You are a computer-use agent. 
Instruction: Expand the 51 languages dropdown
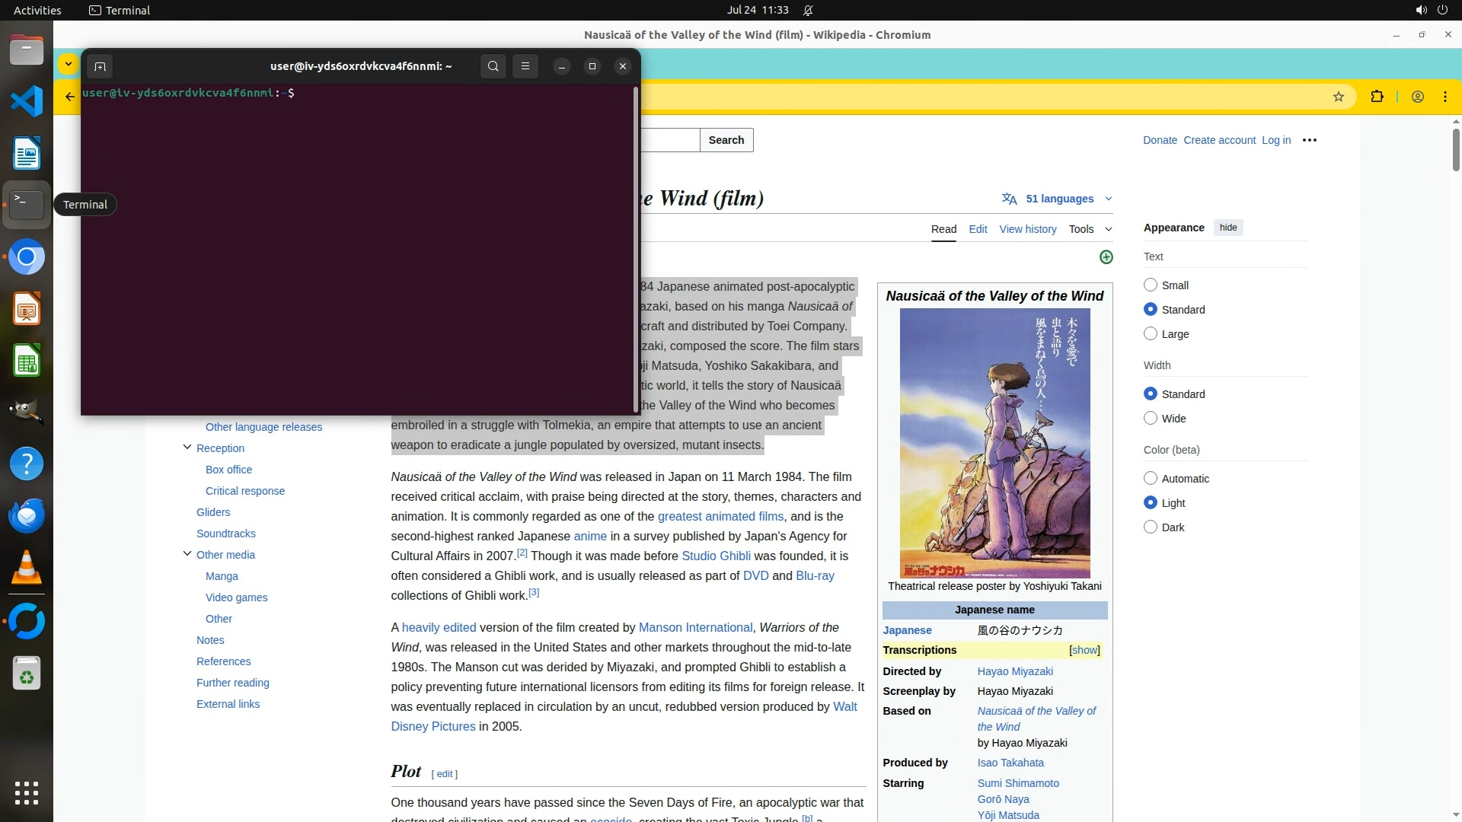point(1059,199)
